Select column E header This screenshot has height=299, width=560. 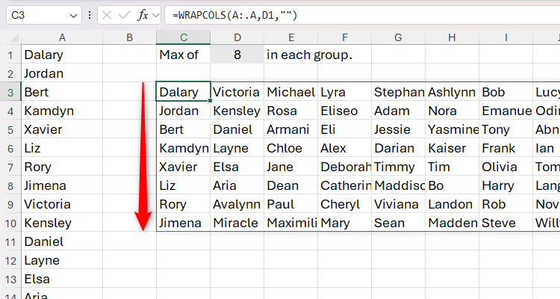291,37
